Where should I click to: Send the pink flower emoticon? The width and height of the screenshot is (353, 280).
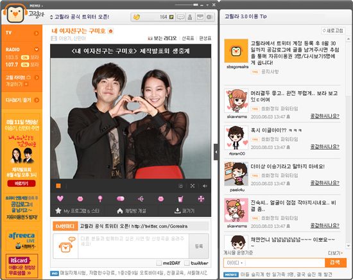pos(201,198)
